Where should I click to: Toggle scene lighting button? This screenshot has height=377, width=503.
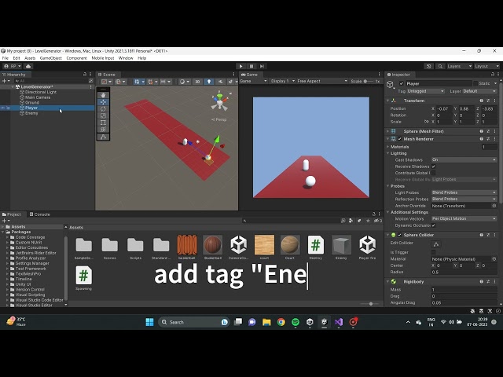pos(209,82)
